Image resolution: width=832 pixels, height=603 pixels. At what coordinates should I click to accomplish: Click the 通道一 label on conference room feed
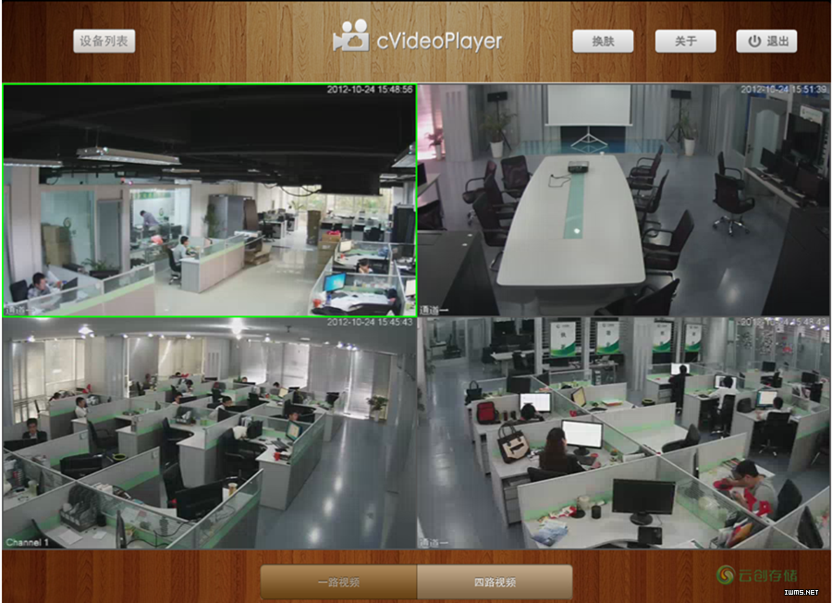click(x=434, y=311)
